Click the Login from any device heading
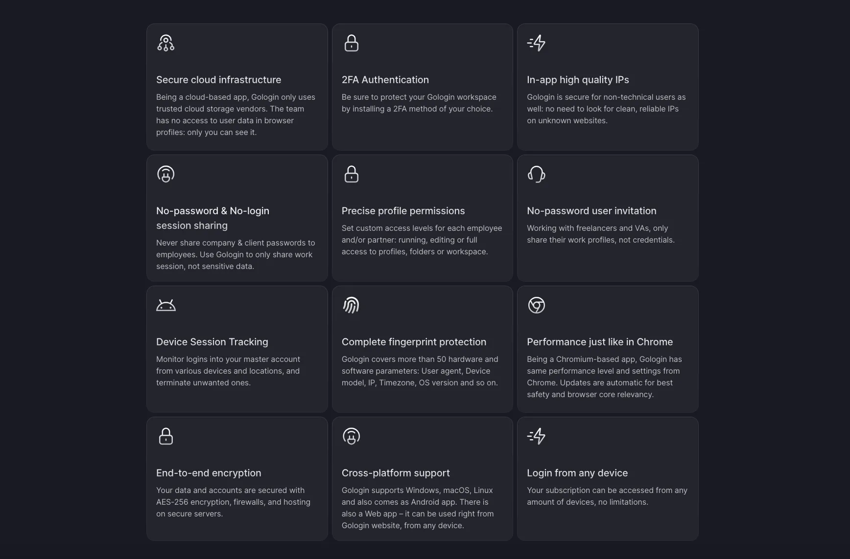Viewport: 850px width, 559px height. tap(577, 473)
